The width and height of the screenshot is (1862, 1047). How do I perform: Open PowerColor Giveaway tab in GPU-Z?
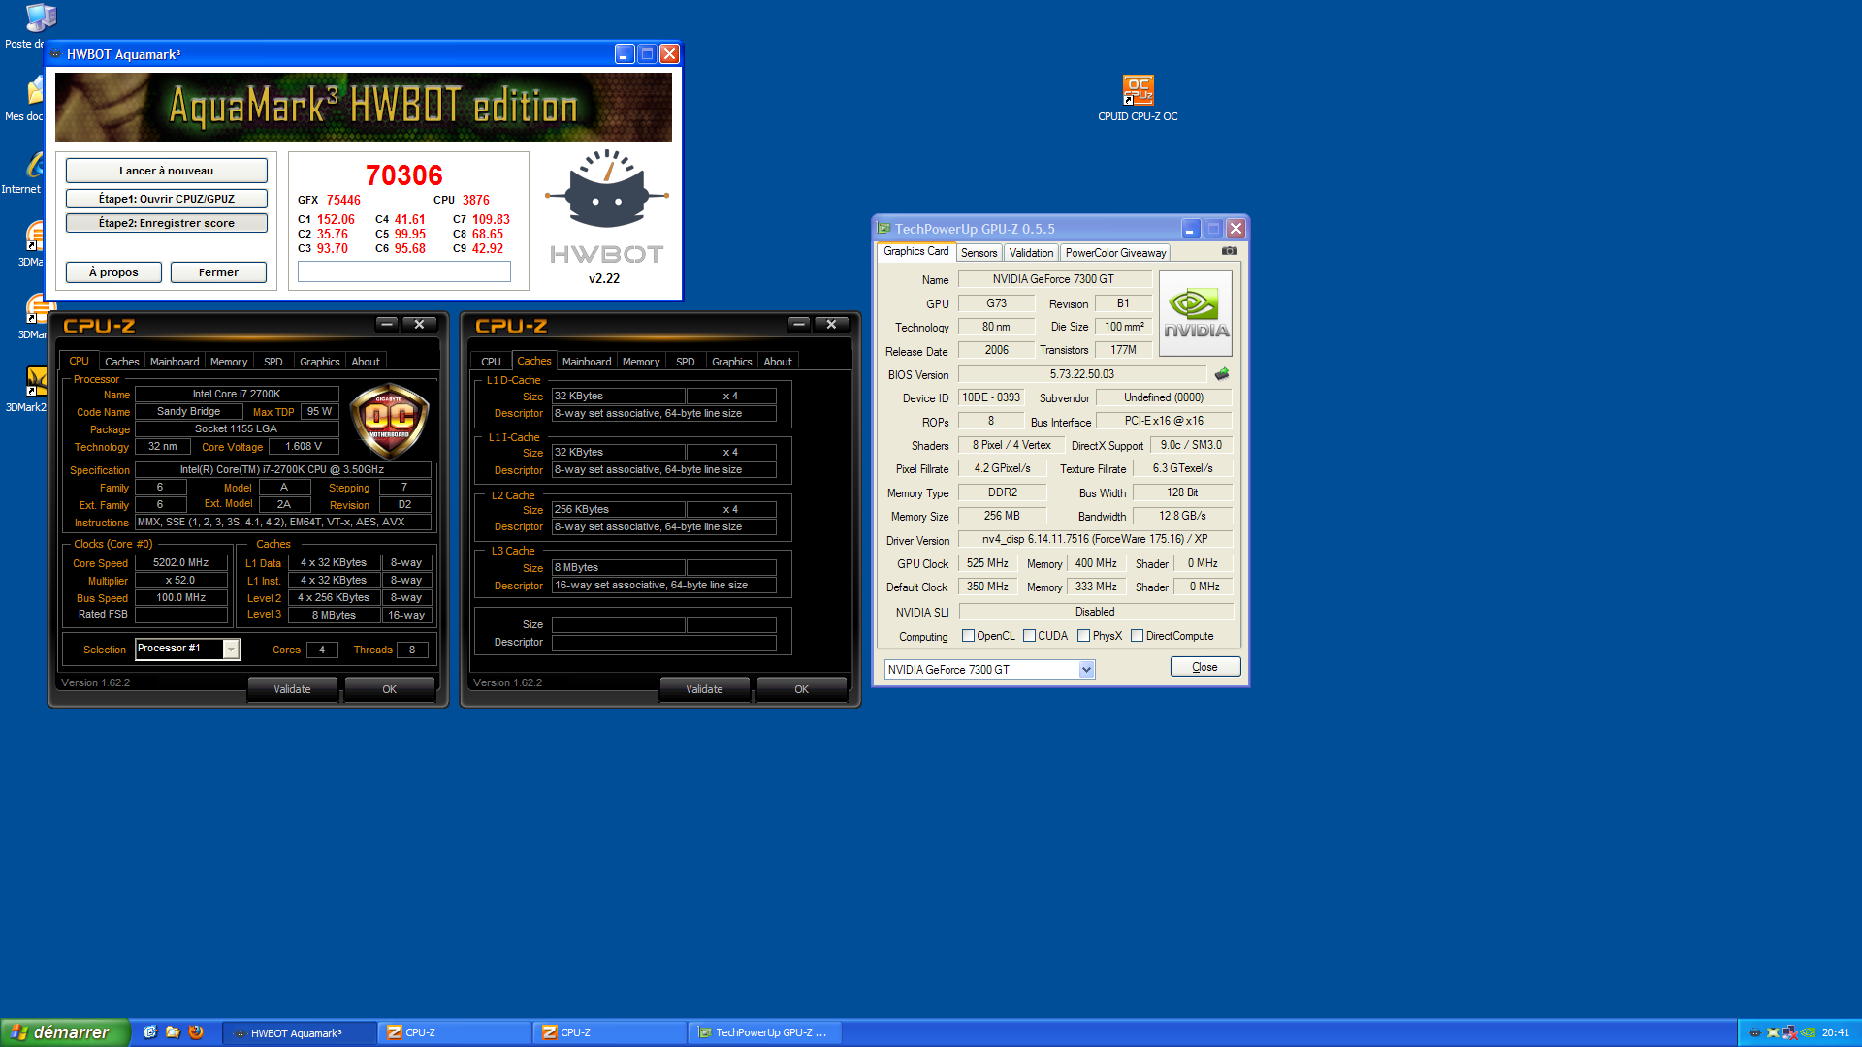click(x=1115, y=253)
